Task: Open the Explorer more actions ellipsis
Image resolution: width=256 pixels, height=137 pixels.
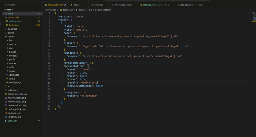Action: 38,5
